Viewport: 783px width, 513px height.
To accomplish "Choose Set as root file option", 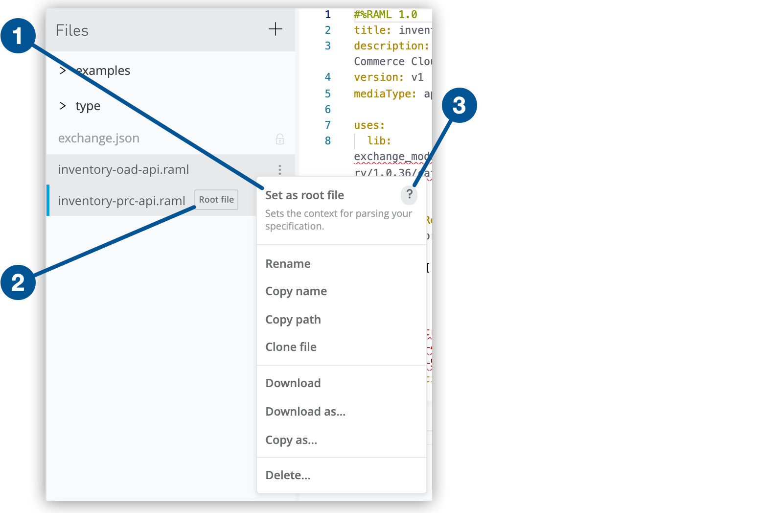I will tap(304, 195).
